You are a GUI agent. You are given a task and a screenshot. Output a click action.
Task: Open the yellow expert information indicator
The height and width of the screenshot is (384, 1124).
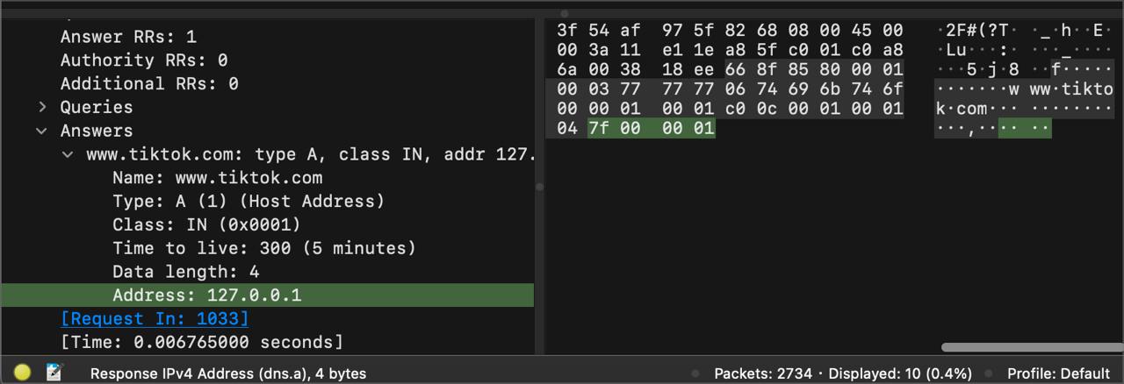tap(23, 372)
